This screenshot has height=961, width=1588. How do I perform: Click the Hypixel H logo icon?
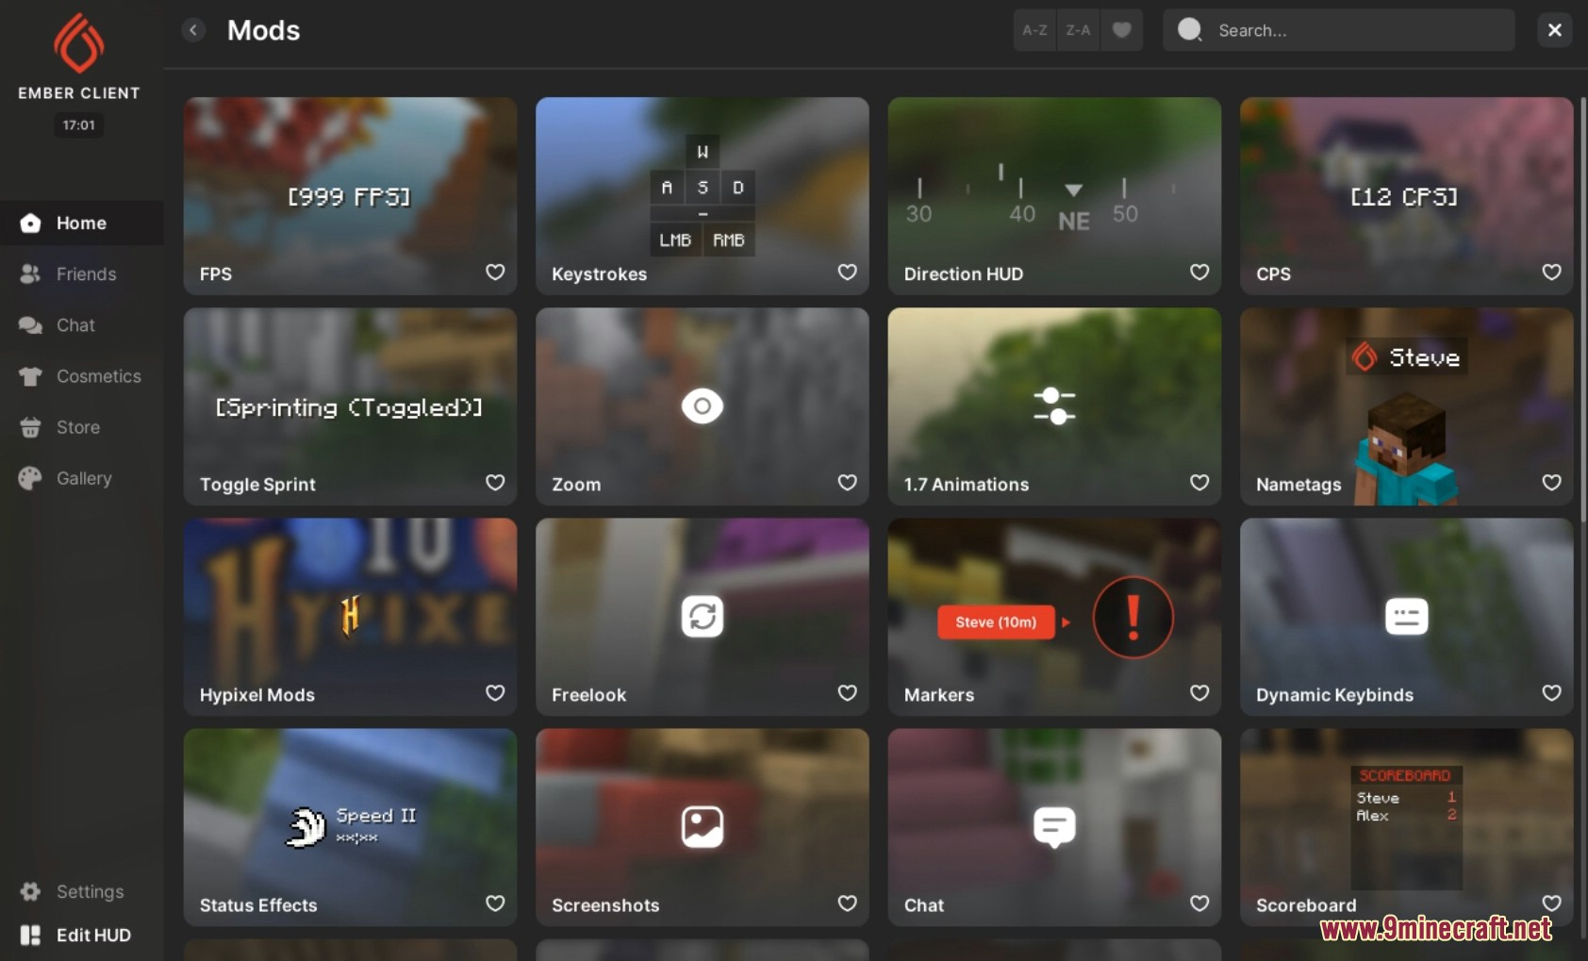coord(350,616)
